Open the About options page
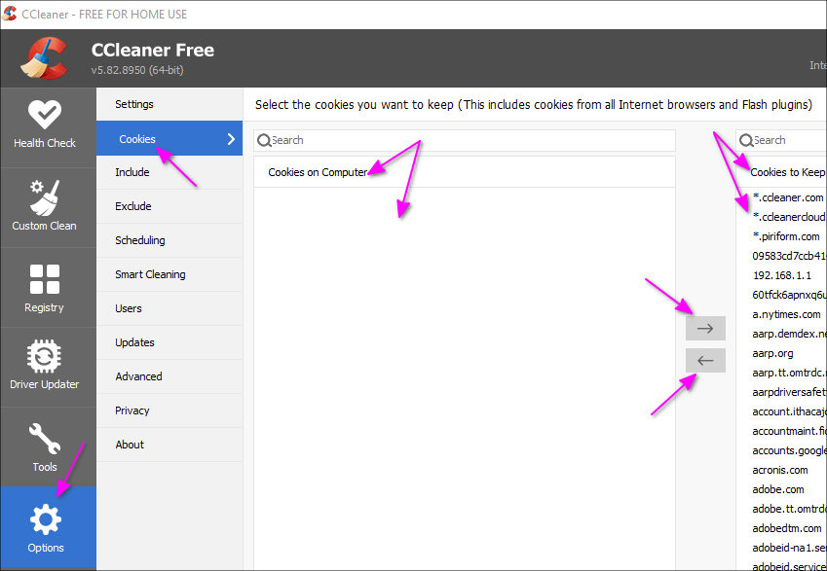827x571 pixels. [x=169, y=445]
